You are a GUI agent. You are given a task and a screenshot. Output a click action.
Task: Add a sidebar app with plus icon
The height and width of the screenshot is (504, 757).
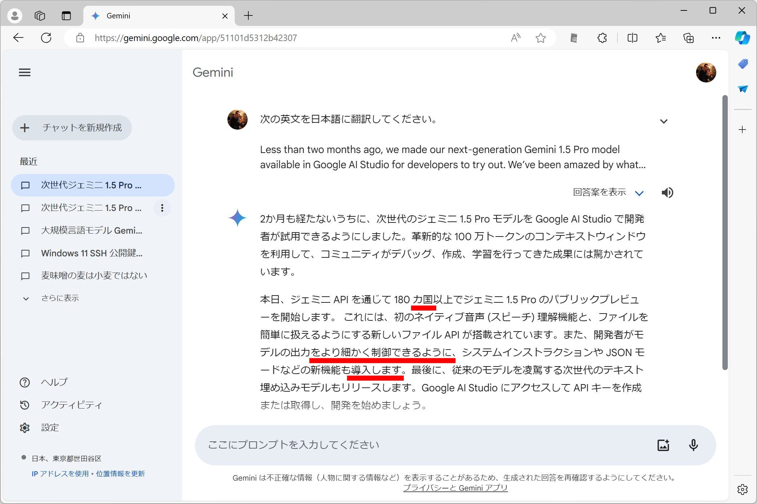coord(742,130)
